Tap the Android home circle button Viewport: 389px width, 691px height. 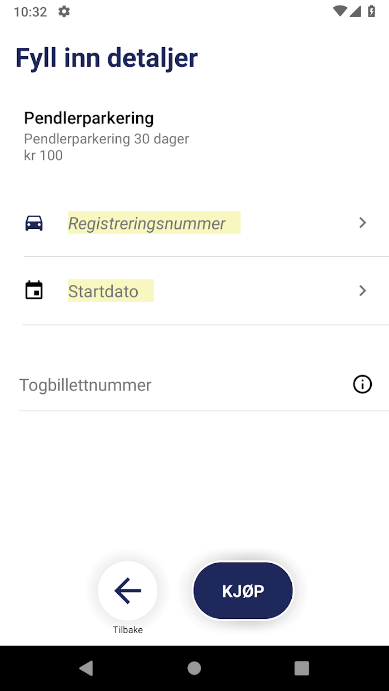point(194,668)
